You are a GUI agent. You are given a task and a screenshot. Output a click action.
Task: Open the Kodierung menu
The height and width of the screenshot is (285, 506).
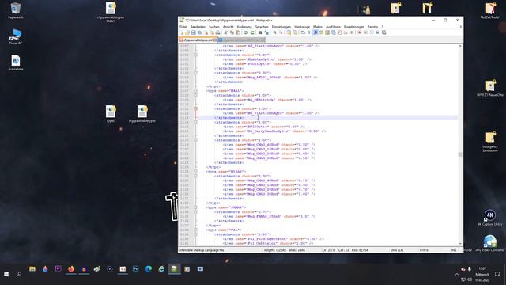click(244, 27)
